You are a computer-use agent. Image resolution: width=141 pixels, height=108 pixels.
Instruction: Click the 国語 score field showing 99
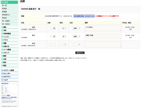point(53,28)
